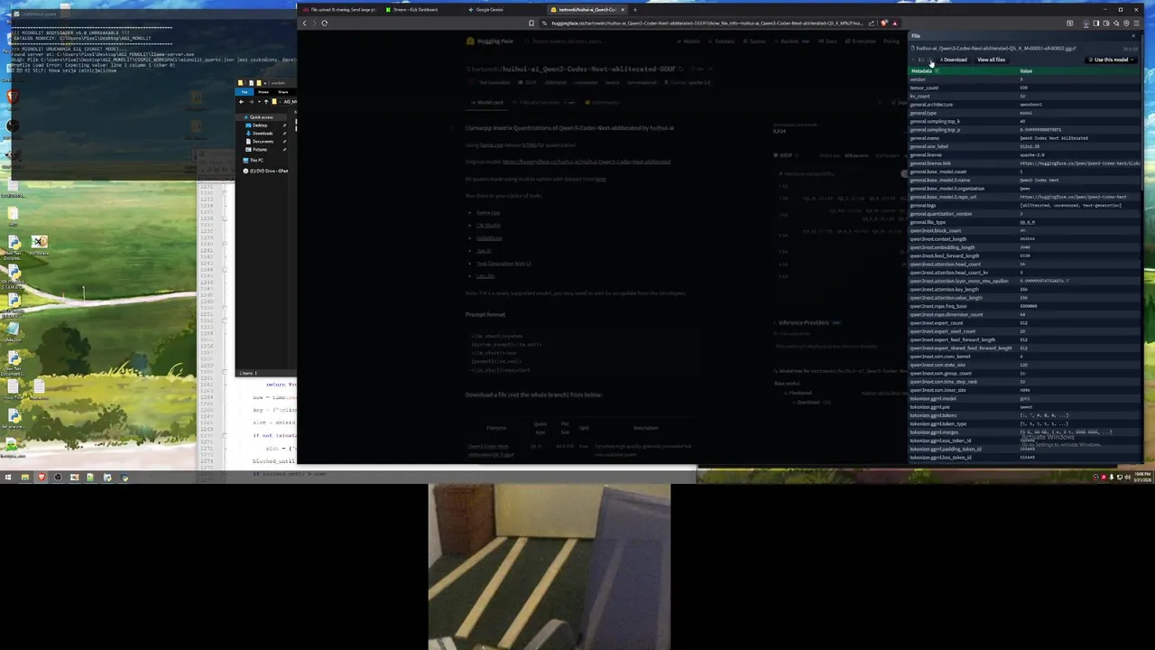The image size is (1155, 650).
Task: Open File Explorer from the taskbar
Action: pyautogui.click(x=25, y=478)
